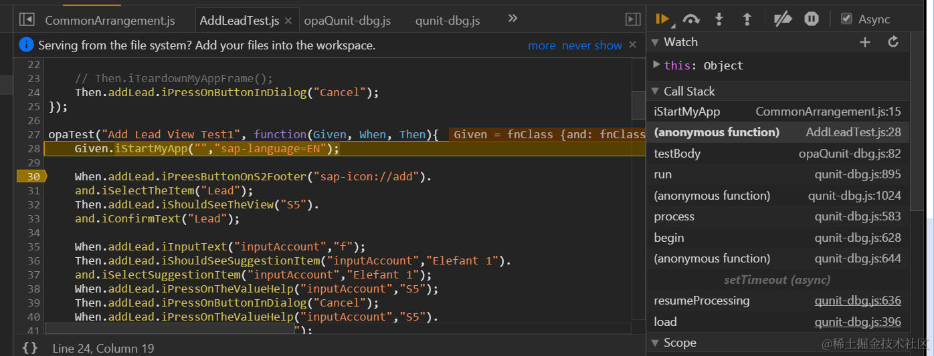The image size is (934, 356).
Task: Deactivate breakpoints icon
Action: (x=783, y=19)
